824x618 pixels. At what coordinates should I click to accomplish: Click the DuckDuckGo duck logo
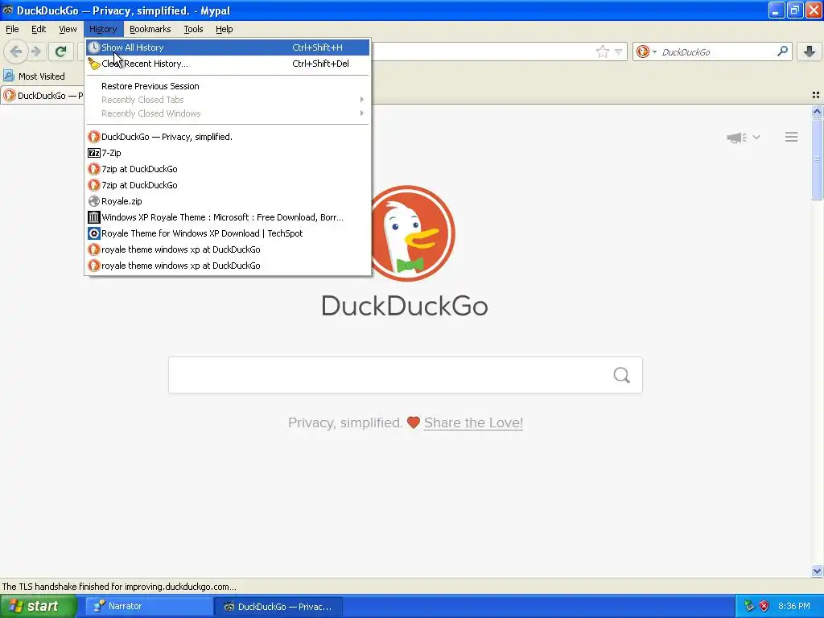(409, 233)
